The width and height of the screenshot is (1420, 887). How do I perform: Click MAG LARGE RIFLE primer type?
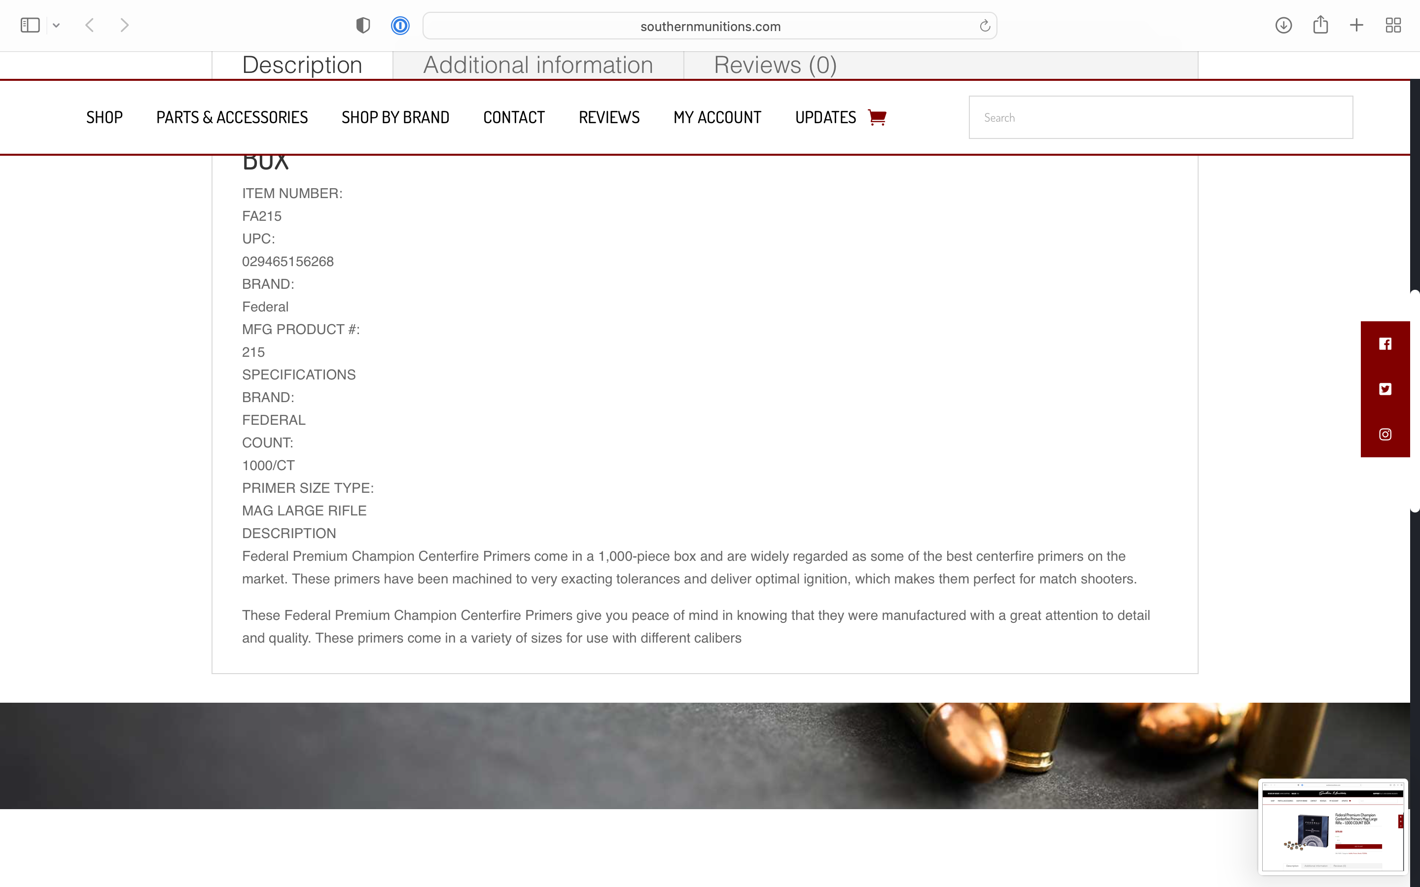tap(304, 511)
